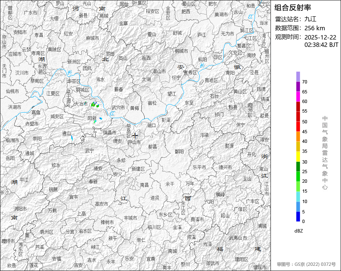Click the 建阳区 label on the map
The height and width of the screenshot is (271, 341).
(241, 259)
